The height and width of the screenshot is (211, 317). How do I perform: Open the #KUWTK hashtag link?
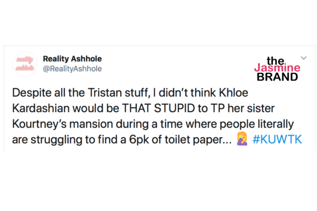(x=278, y=139)
